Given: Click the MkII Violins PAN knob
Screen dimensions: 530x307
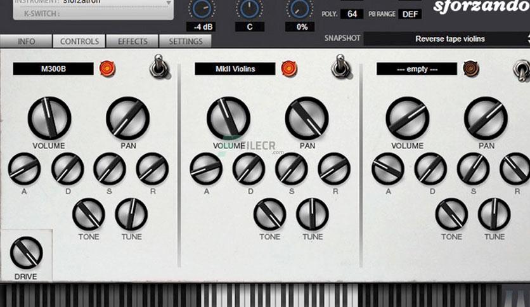Looking at the screenshot, I should pyautogui.click(x=307, y=119).
